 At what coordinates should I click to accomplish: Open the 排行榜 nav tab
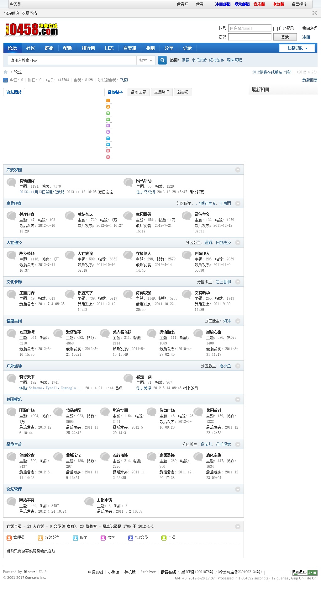click(x=88, y=48)
